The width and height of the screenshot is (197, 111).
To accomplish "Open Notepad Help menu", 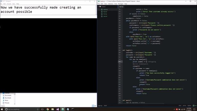I will (x=18, y=4).
